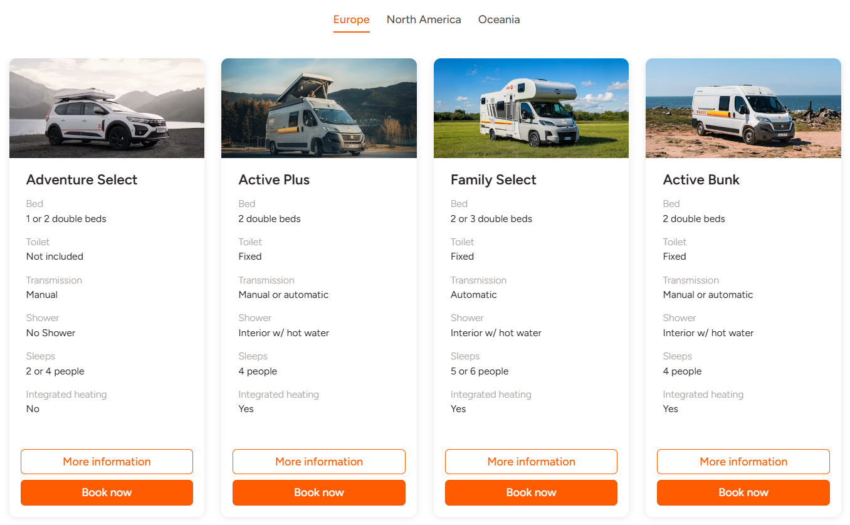This screenshot has height=525, width=850.
Task: Show More information for Active Bunk
Action: (x=743, y=462)
